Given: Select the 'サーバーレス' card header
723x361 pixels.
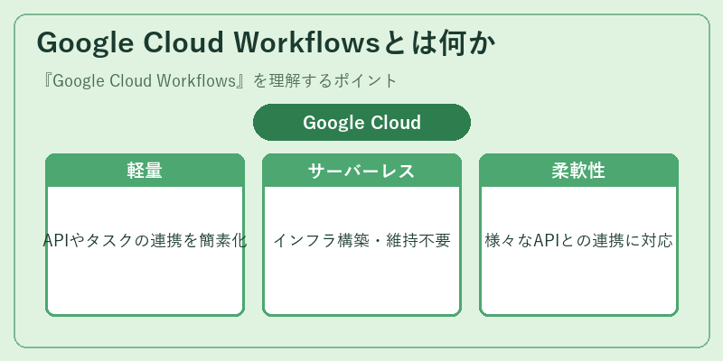Looking at the screenshot, I should coord(362,171).
